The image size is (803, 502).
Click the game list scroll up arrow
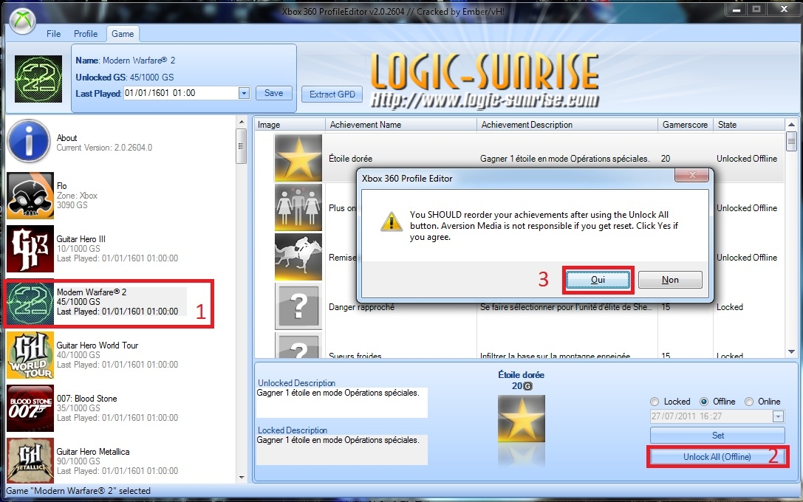pyautogui.click(x=242, y=123)
